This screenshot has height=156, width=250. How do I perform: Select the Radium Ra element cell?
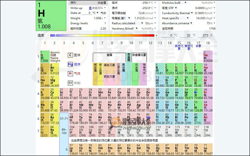(x=54, y=131)
